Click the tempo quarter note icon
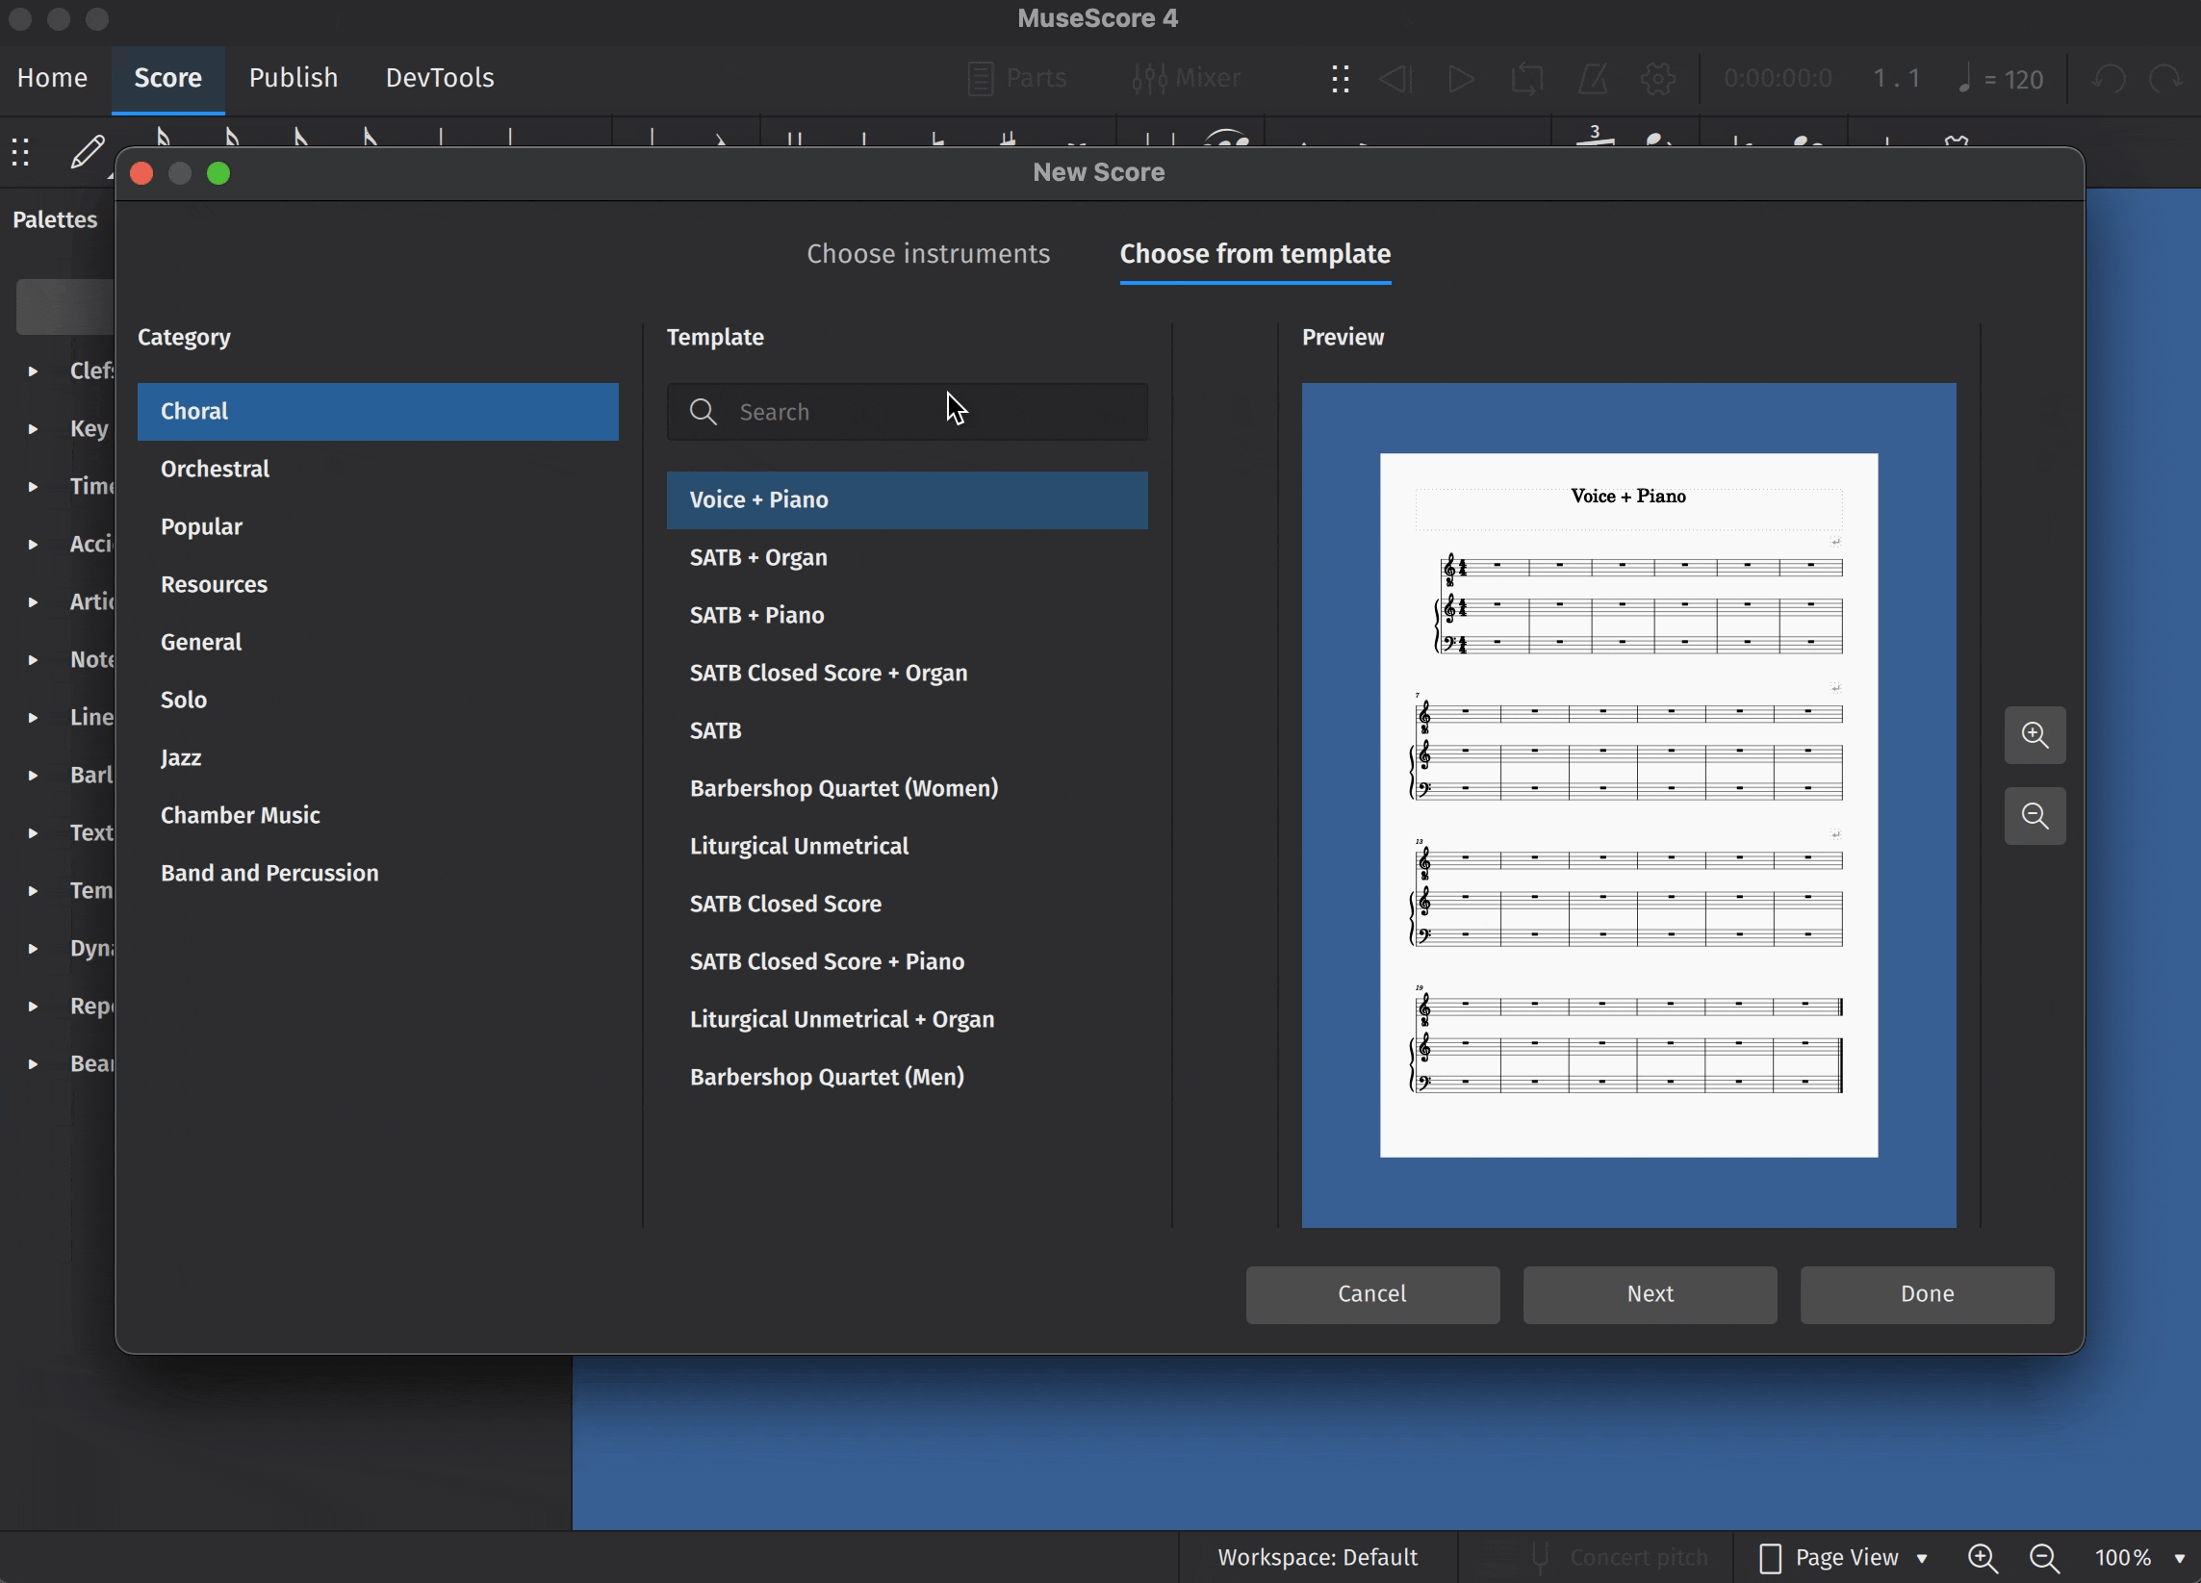This screenshot has height=1583, width=2201. pos(1964,79)
